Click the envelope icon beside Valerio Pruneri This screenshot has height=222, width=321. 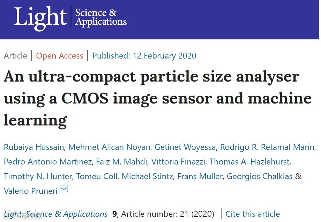[x=64, y=190]
